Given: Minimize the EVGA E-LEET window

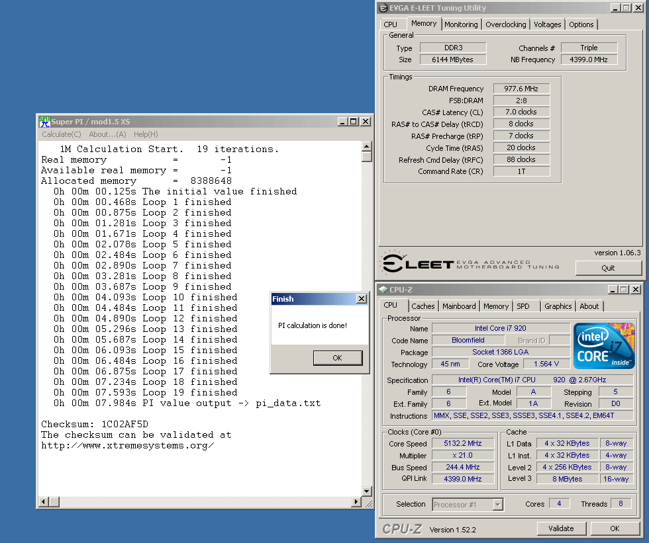Looking at the screenshot, I should pos(615,8).
